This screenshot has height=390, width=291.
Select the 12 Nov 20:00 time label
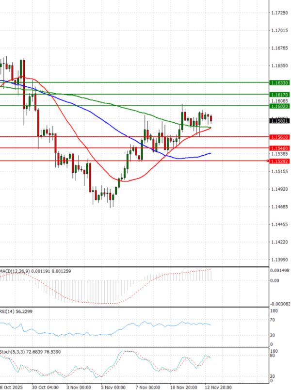point(218,387)
